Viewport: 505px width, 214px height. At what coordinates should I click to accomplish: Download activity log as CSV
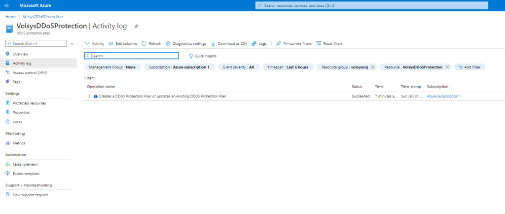click(x=229, y=43)
